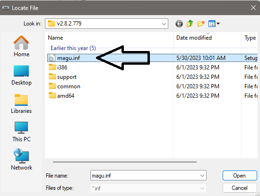Click the Open button
The height and width of the screenshot is (196, 260).
[x=240, y=176]
